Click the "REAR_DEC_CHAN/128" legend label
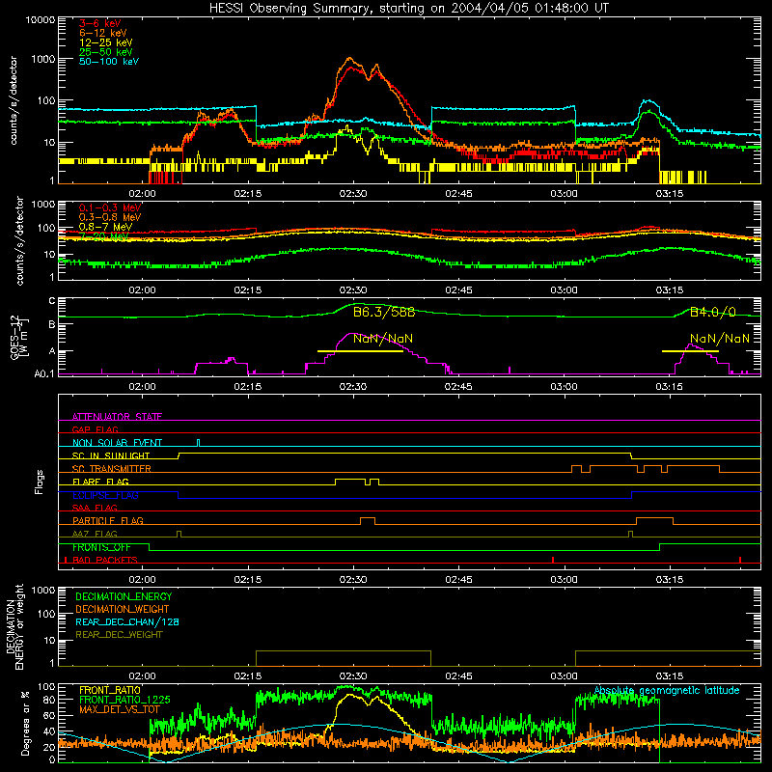Image resolution: width=772 pixels, height=772 pixels. point(127,622)
